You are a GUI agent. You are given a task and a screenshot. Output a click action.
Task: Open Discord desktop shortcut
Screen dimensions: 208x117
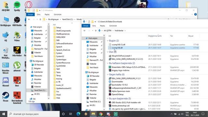6,82
